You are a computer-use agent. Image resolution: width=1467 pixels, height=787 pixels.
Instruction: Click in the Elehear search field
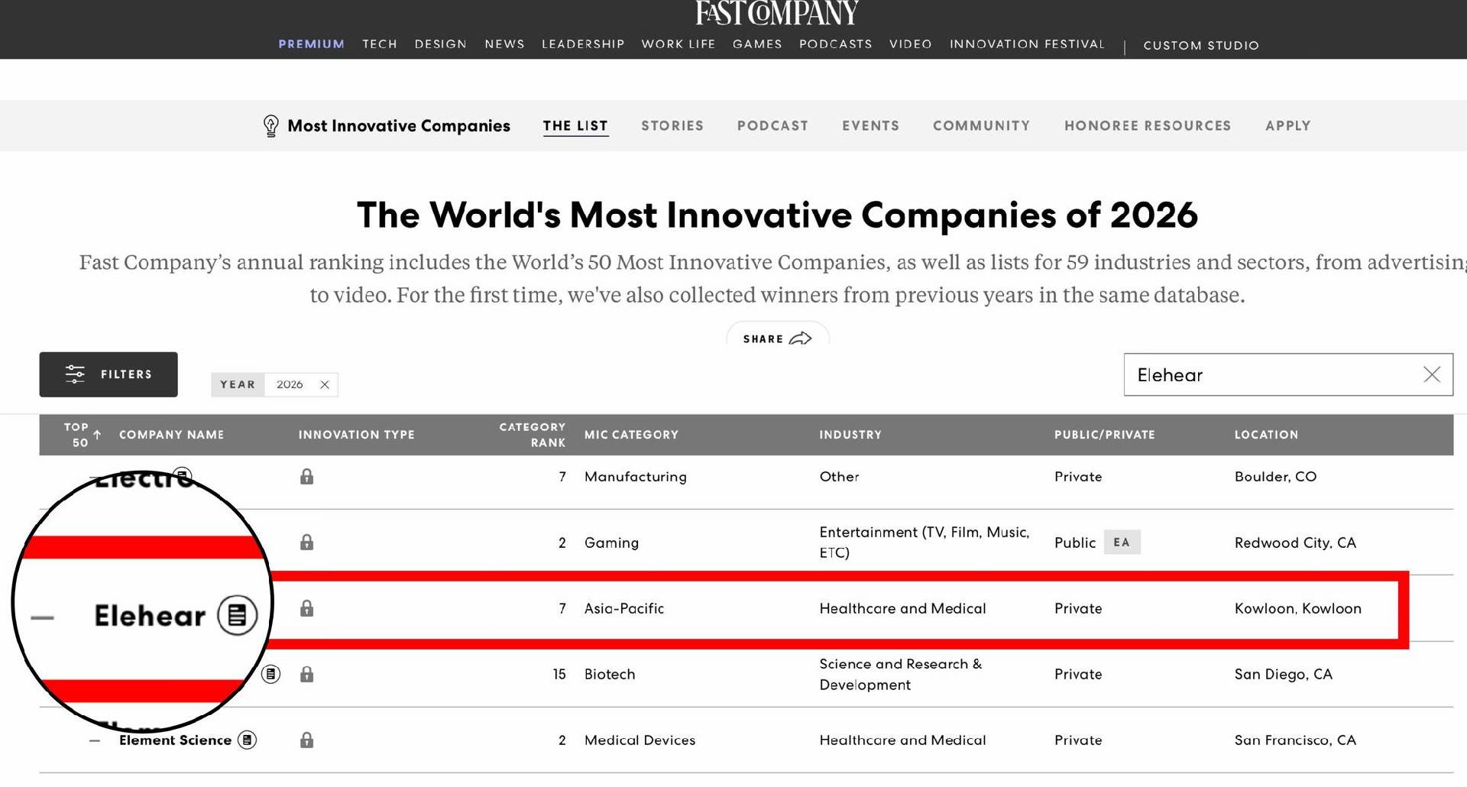(1268, 374)
